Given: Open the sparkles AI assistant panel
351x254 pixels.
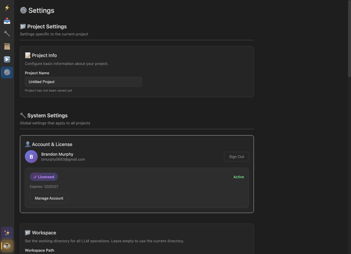Looking at the screenshot, I should click(x=7, y=233).
